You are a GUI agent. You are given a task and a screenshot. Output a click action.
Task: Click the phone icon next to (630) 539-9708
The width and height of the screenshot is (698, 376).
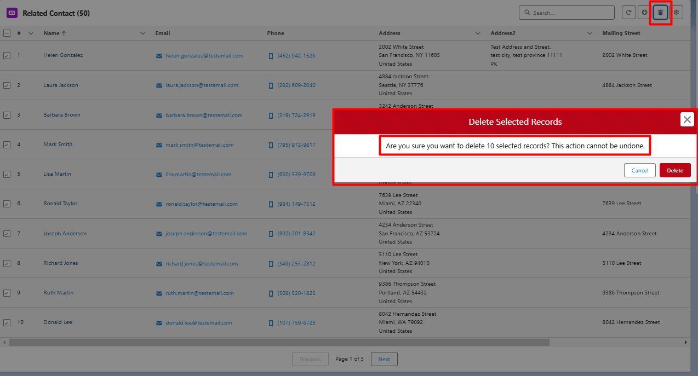[x=271, y=175]
